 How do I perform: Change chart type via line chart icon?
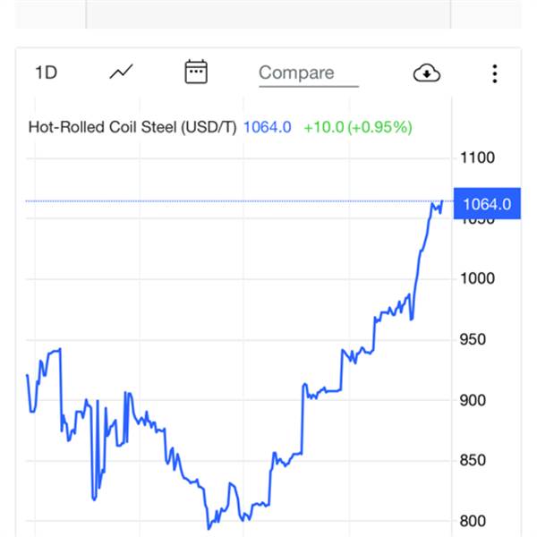(121, 72)
